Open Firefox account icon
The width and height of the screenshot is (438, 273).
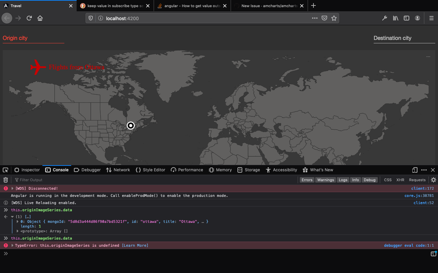(417, 18)
